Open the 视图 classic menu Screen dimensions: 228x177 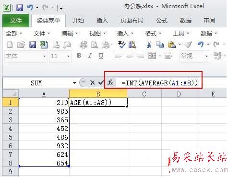[x=97, y=34]
